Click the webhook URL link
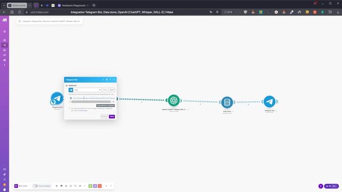 [x=94, y=98]
